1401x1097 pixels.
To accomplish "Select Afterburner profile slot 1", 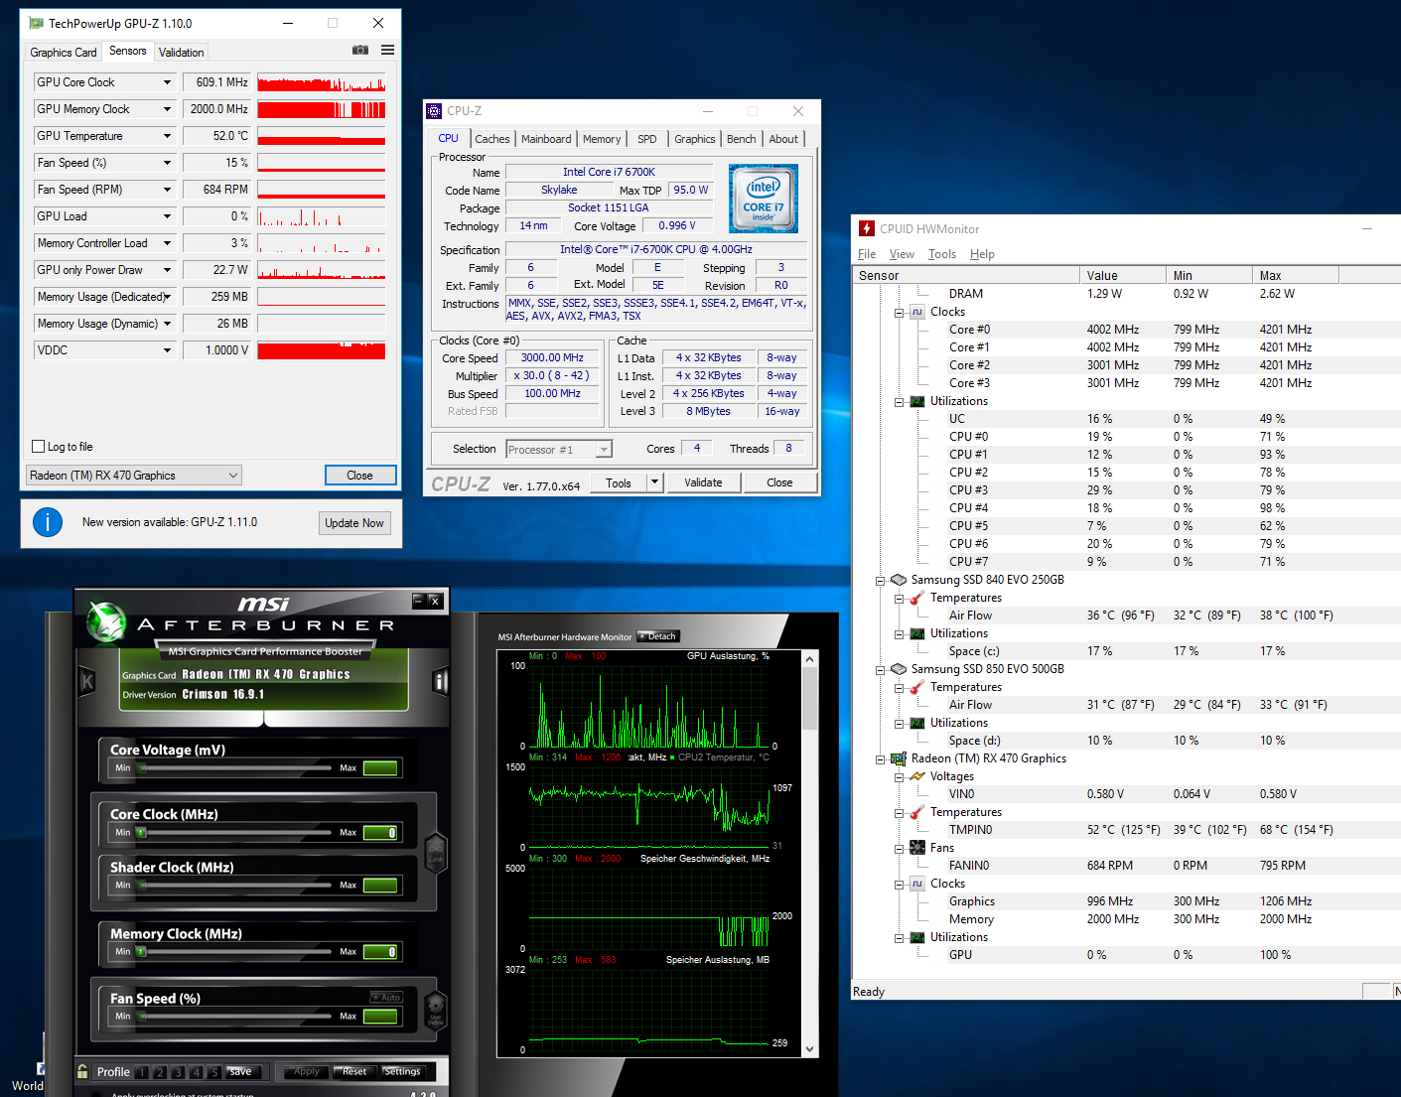I will pyautogui.click(x=142, y=1072).
